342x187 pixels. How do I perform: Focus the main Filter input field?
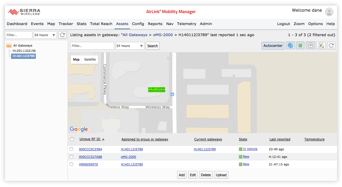pos(92,46)
